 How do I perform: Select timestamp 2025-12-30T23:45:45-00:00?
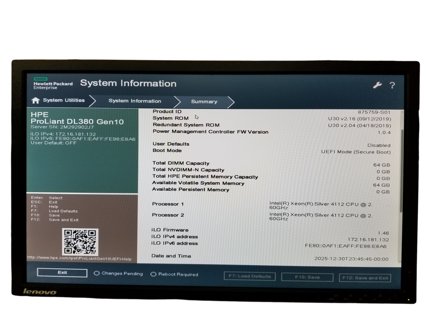coord(351,259)
